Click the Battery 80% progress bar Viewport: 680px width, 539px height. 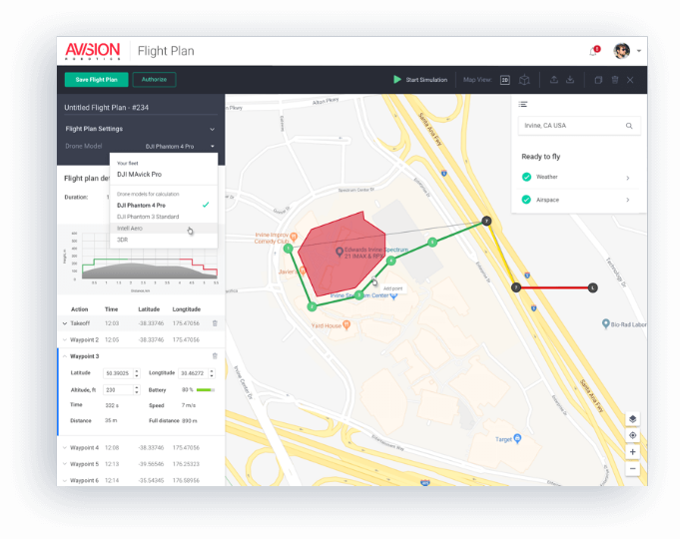205,390
